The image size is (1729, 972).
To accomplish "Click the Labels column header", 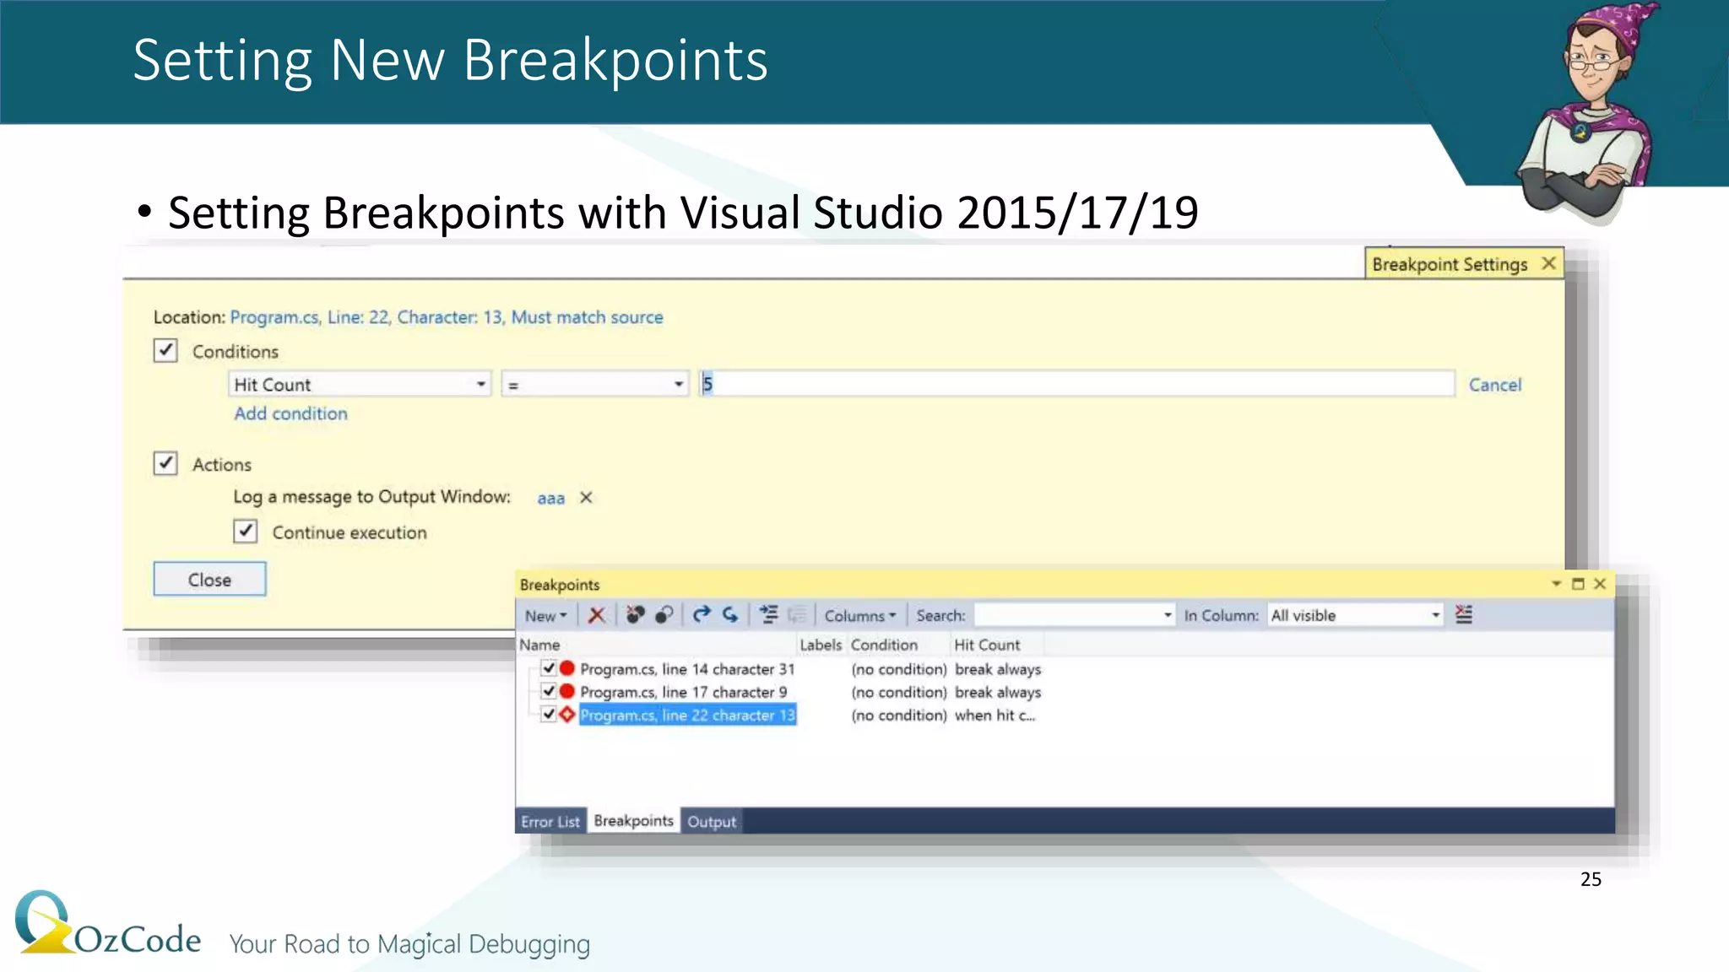I will point(821,645).
